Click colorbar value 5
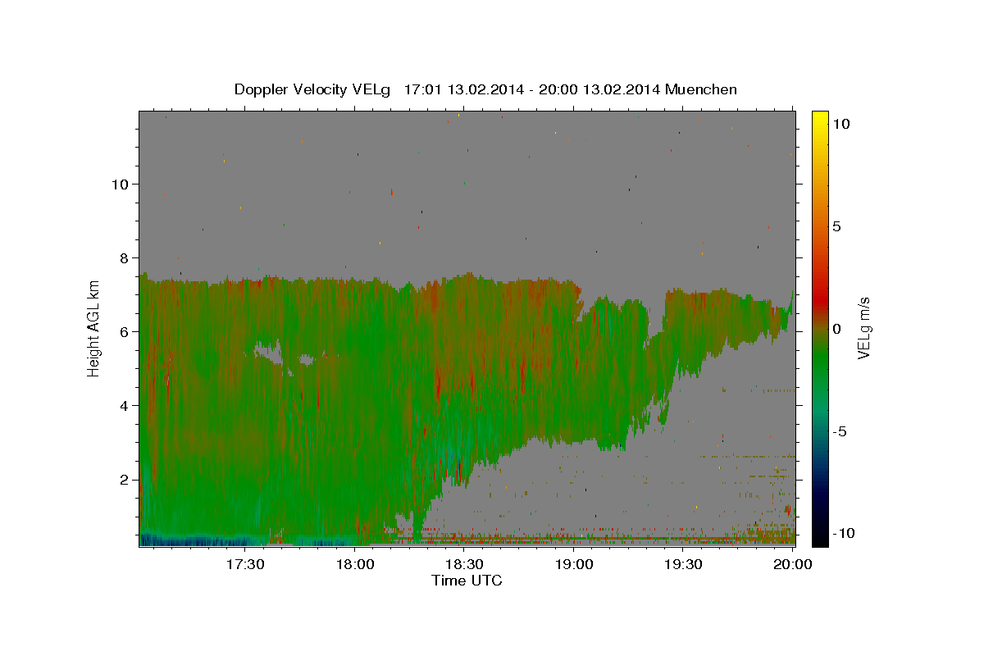Viewport: 984px width, 656px height. coord(836,226)
